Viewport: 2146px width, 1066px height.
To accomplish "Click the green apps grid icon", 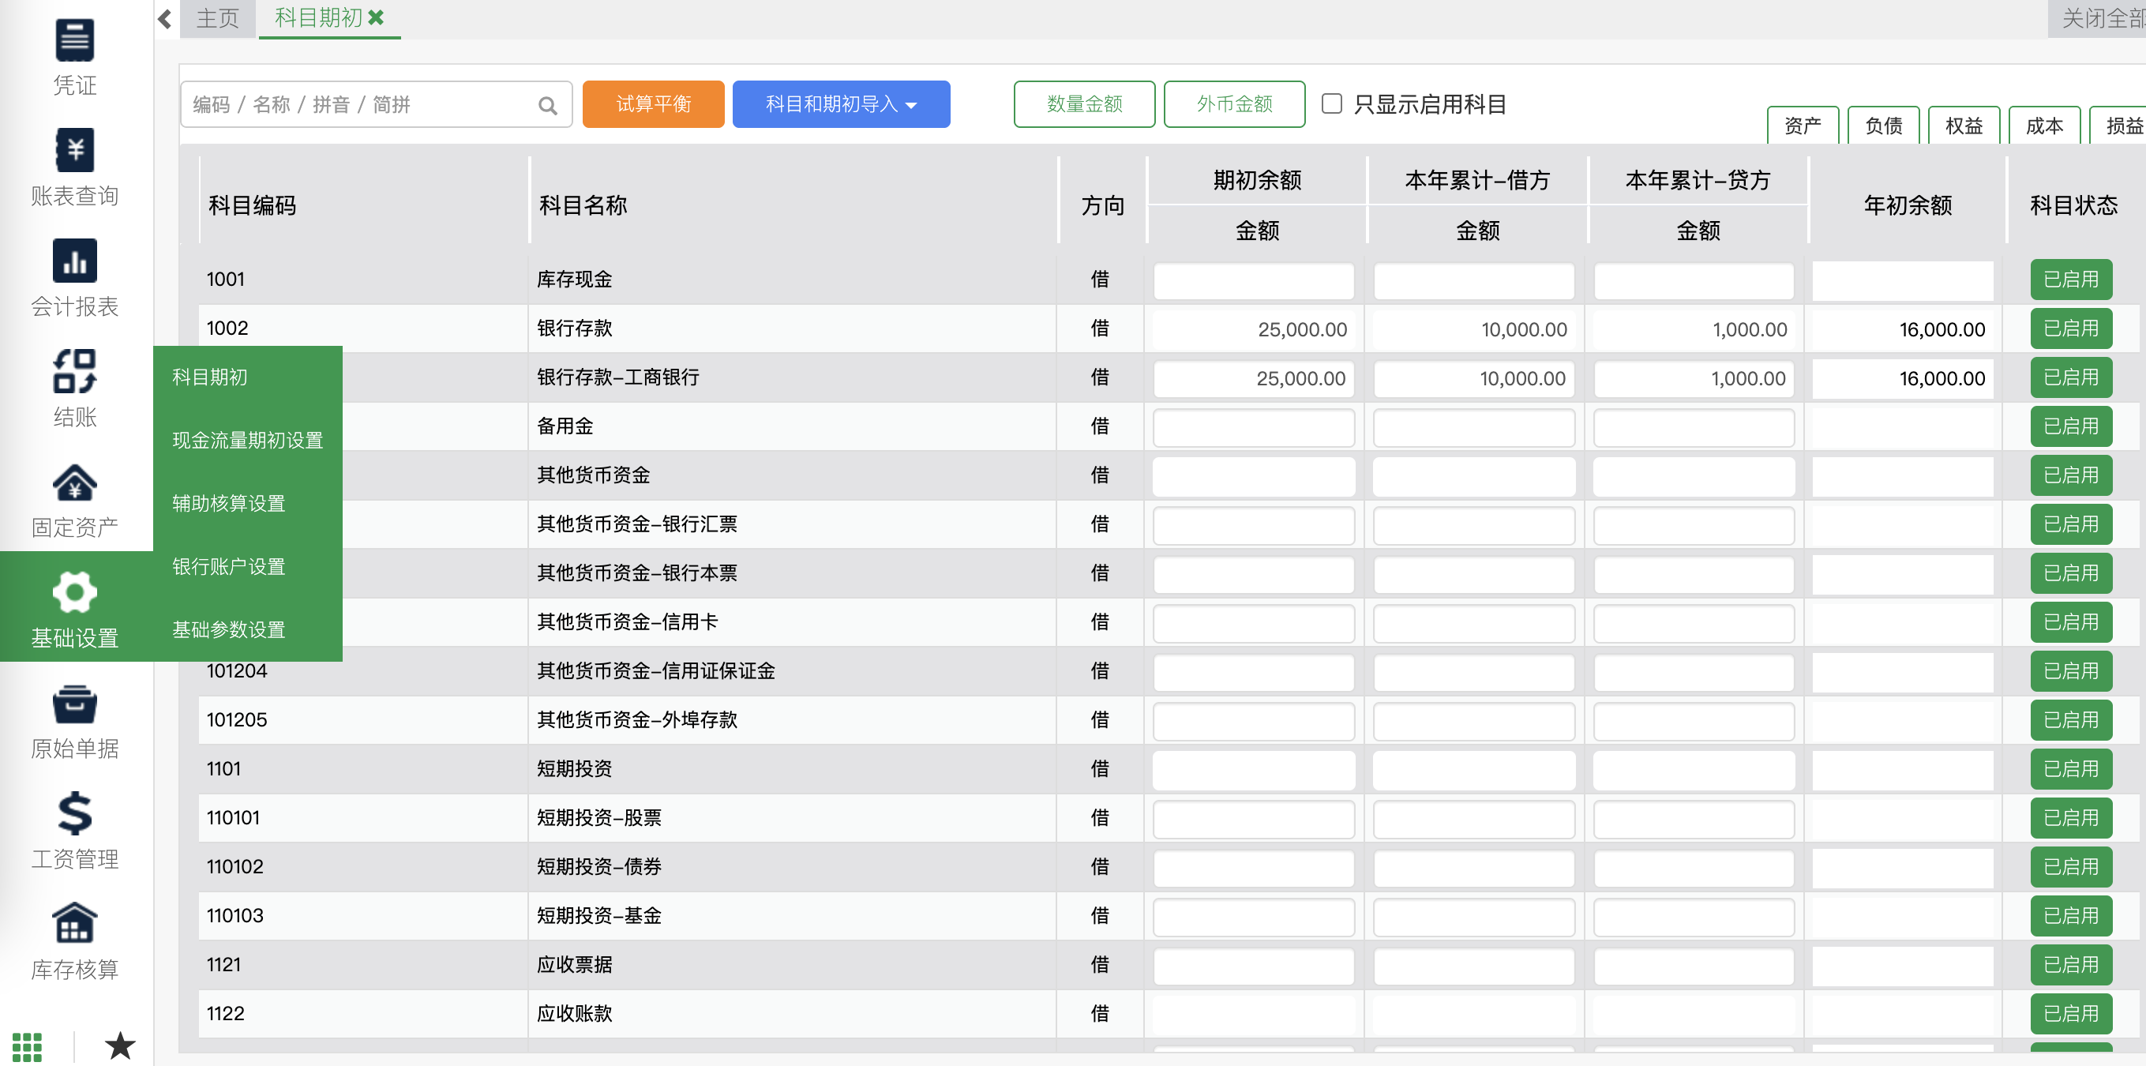I will coord(27,1046).
